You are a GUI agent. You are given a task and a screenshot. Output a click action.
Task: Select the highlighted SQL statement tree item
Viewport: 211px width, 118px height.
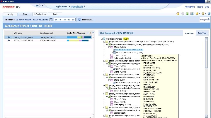pos(130,50)
